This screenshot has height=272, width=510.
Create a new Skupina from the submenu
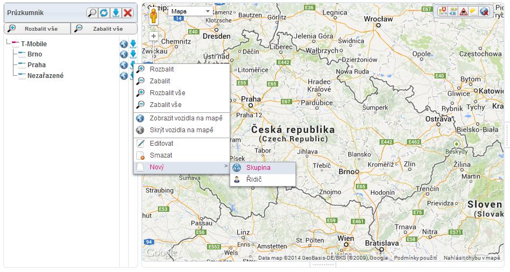263,168
